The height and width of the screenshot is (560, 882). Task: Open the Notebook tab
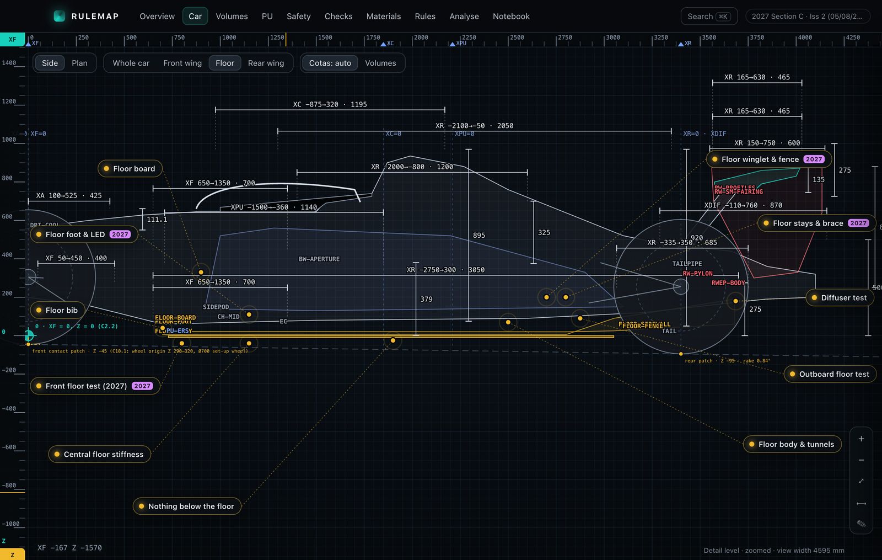tap(511, 16)
